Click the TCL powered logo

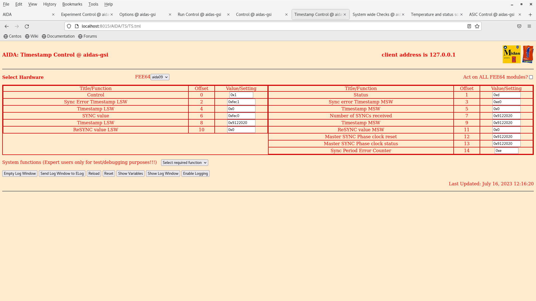click(528, 54)
